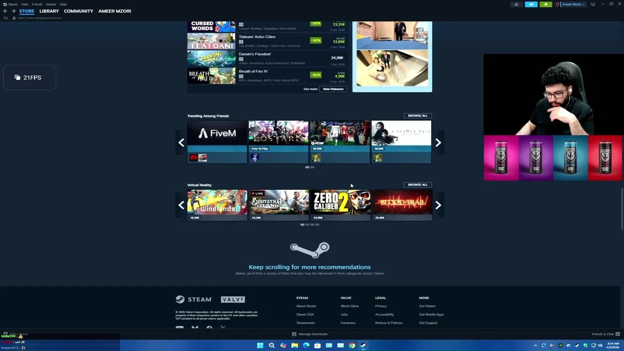Show next Trending Among Friends games
This screenshot has width=624, height=351.
[x=438, y=142]
